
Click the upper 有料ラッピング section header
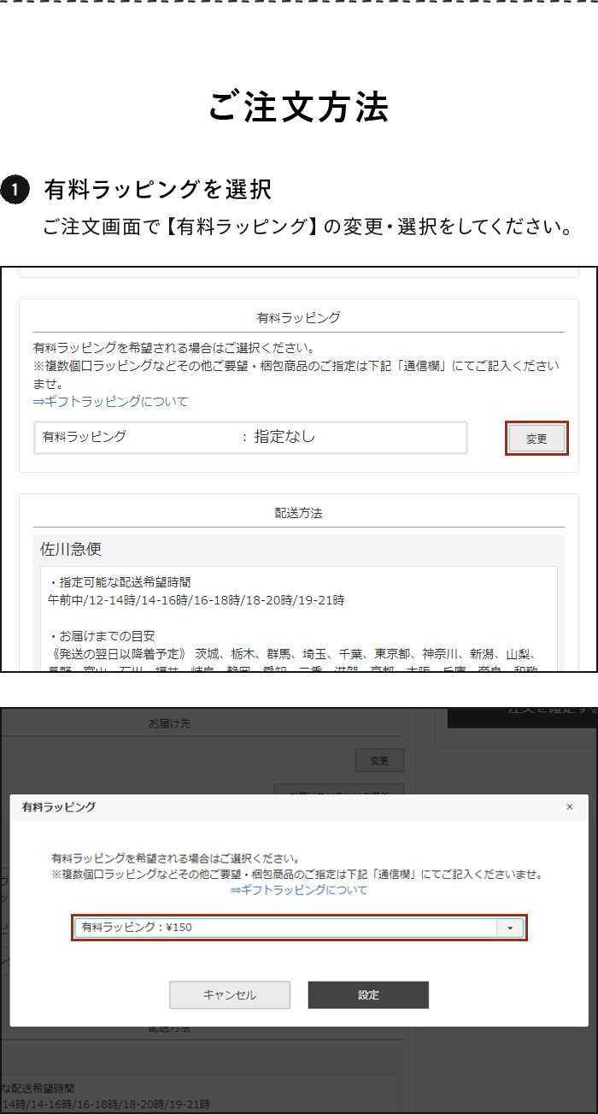298,317
